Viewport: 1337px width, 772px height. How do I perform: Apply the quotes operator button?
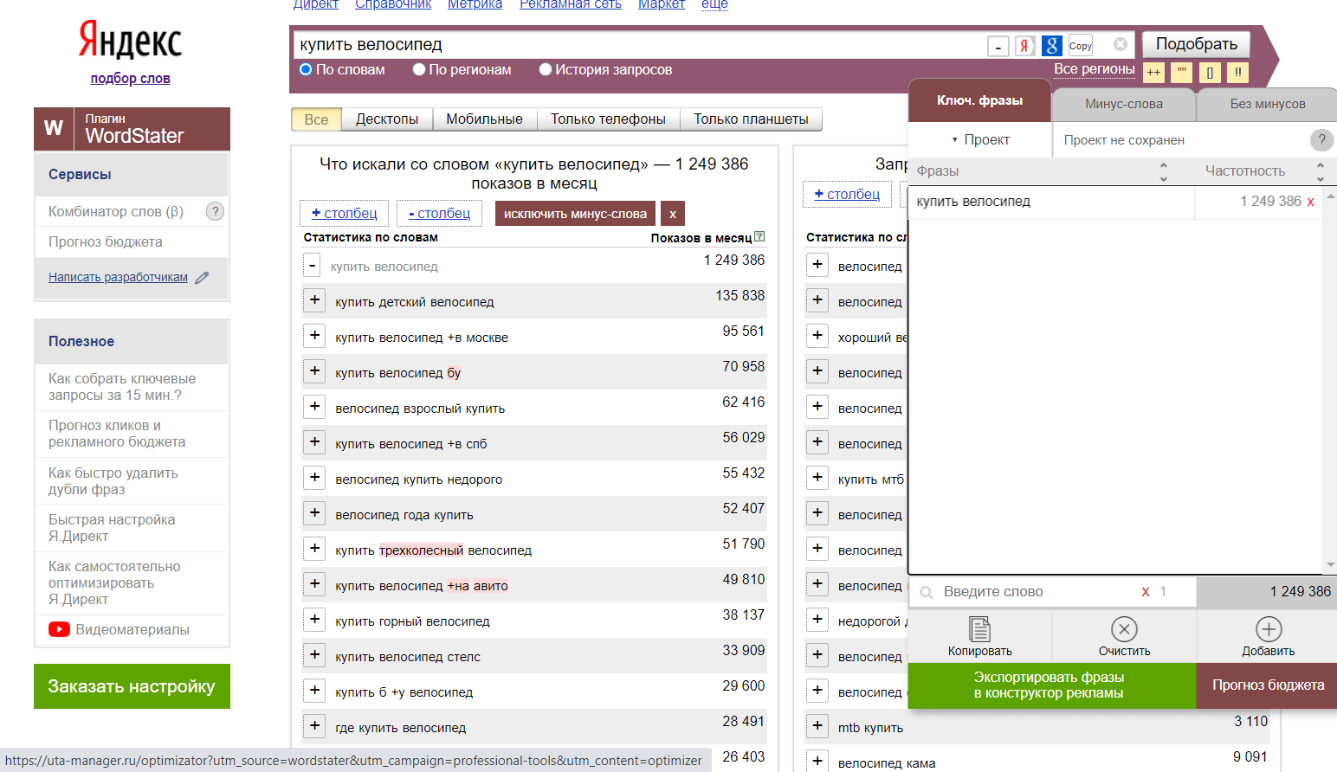click(x=1182, y=73)
